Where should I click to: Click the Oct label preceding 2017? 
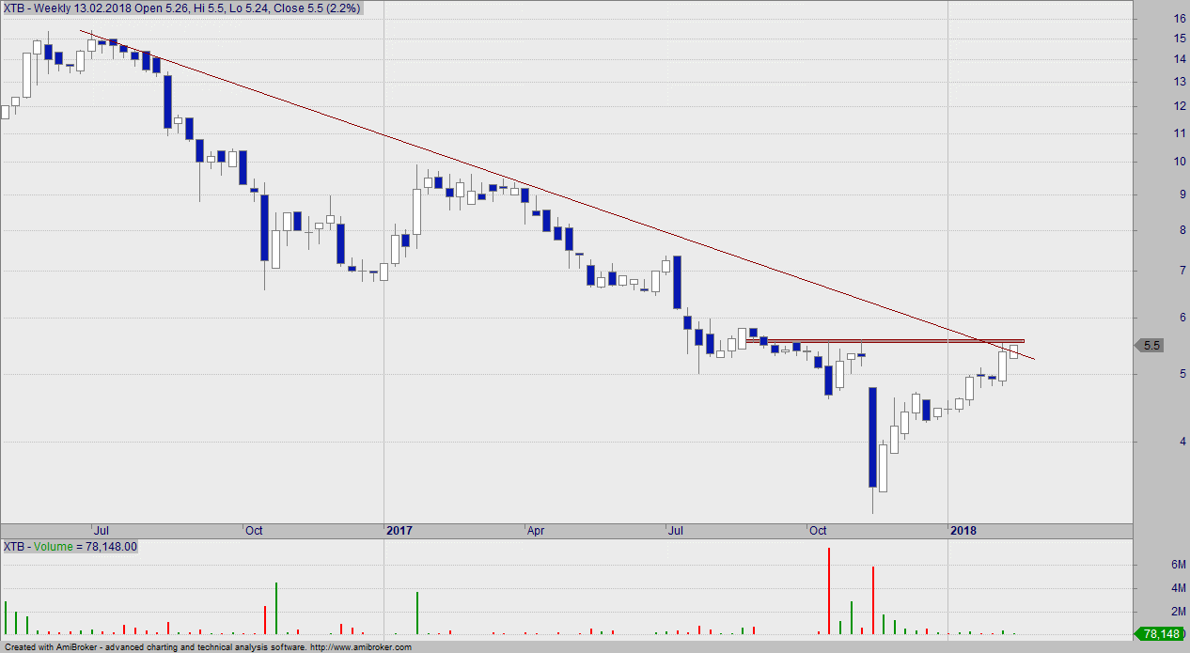click(254, 531)
